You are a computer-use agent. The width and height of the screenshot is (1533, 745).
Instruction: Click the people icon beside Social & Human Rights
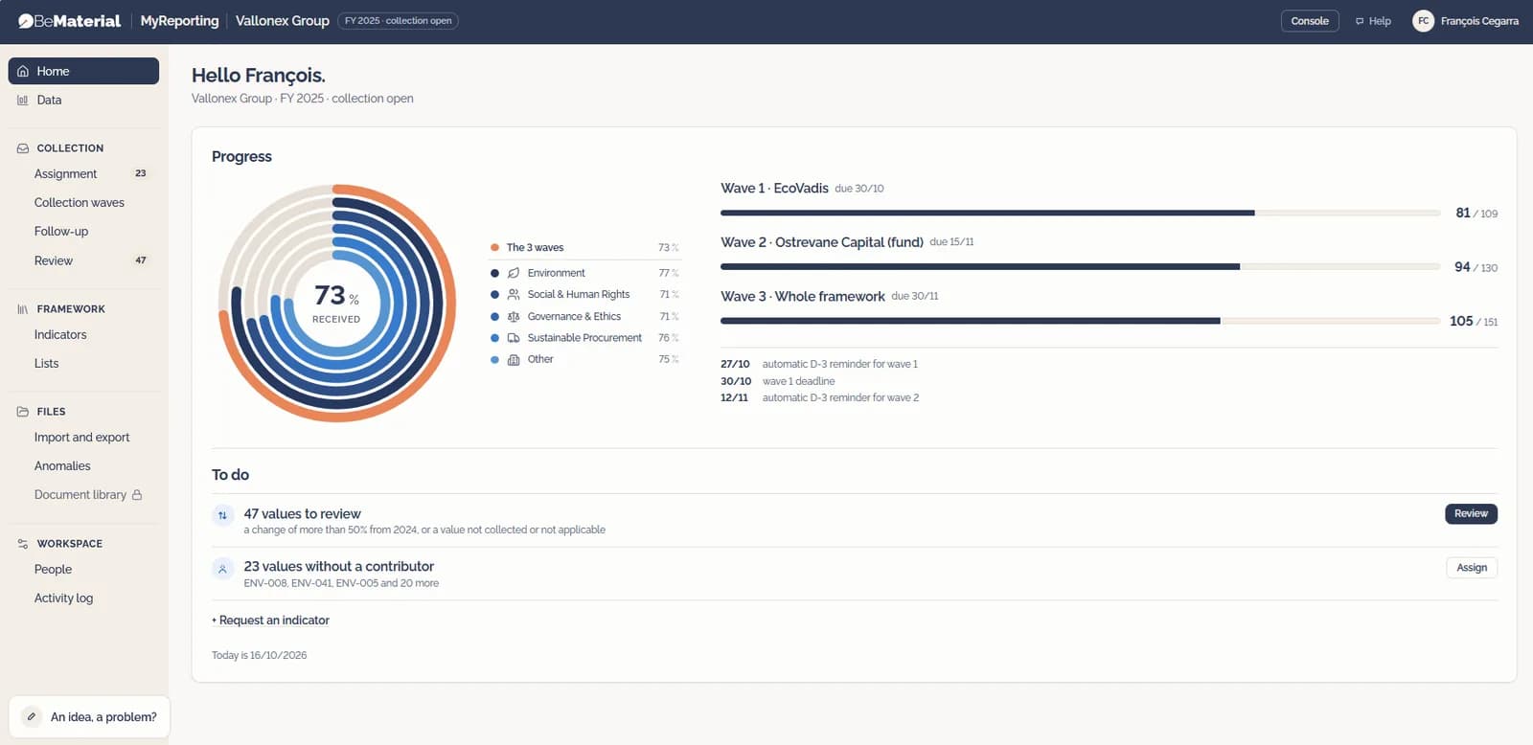tap(514, 295)
